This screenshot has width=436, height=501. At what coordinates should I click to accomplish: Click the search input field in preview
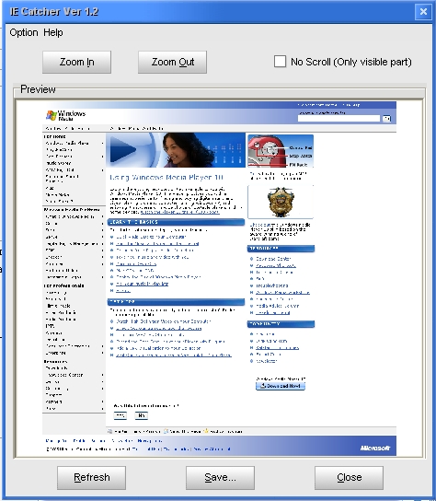[338, 119]
